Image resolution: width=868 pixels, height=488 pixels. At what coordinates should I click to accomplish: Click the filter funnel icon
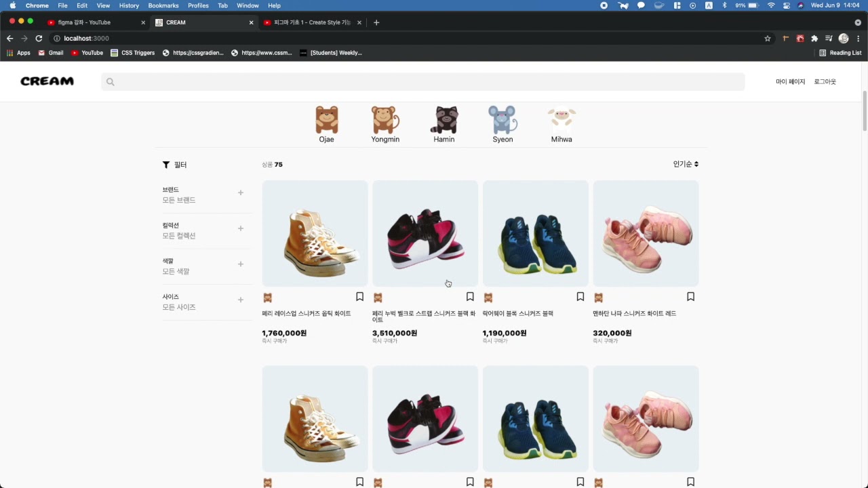tap(166, 165)
